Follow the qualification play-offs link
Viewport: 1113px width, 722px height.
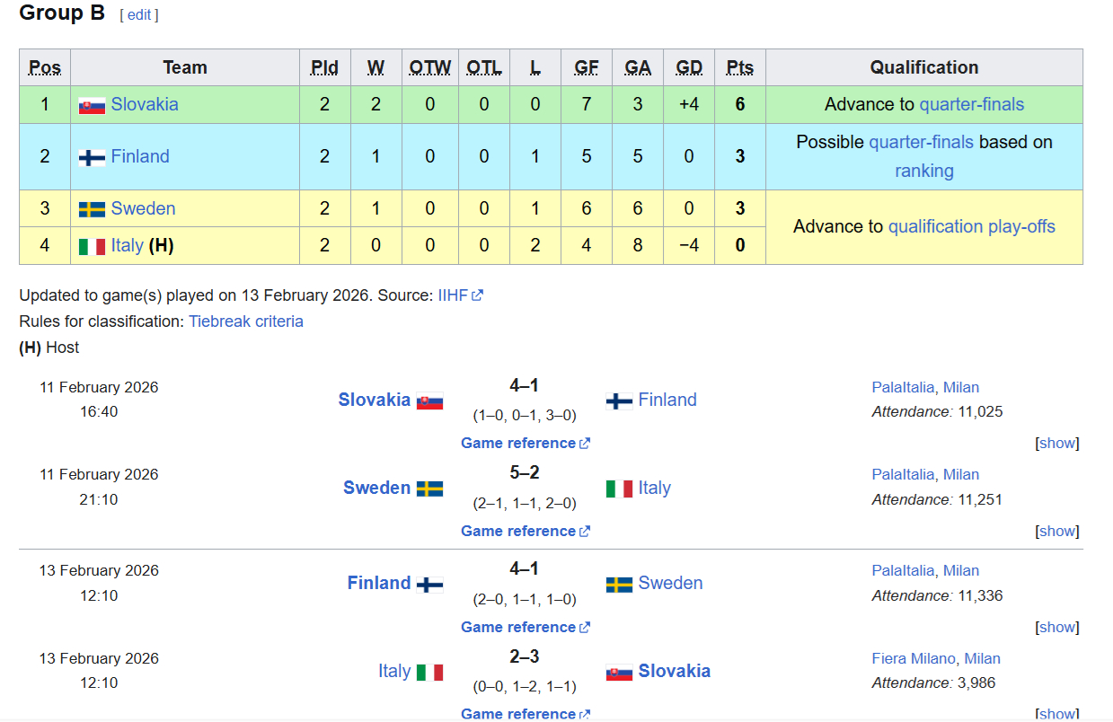click(x=971, y=226)
